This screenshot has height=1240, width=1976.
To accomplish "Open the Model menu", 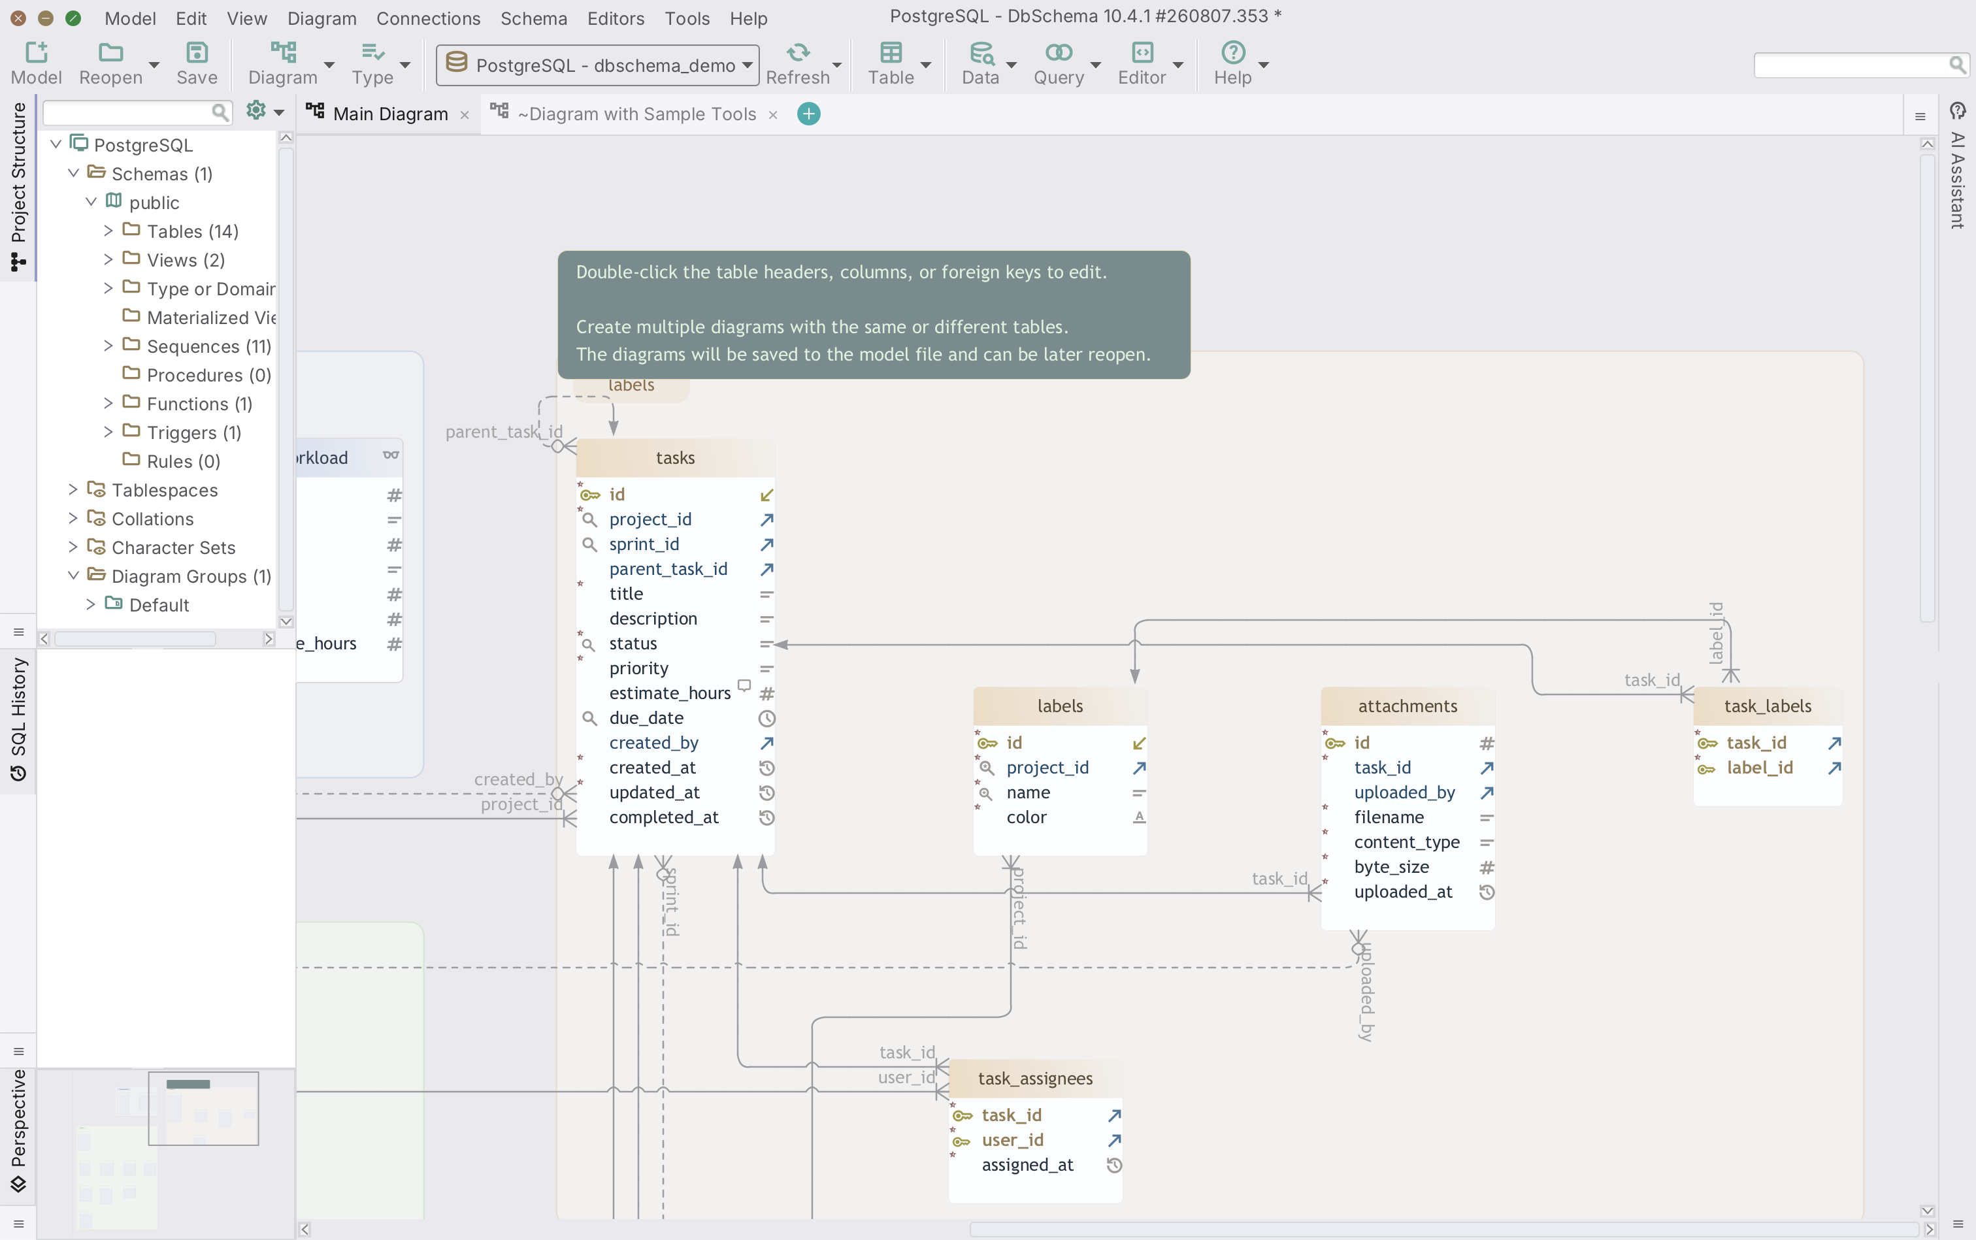I will click(x=131, y=18).
